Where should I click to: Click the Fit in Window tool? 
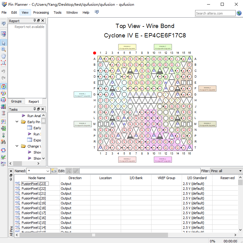coord(3,63)
